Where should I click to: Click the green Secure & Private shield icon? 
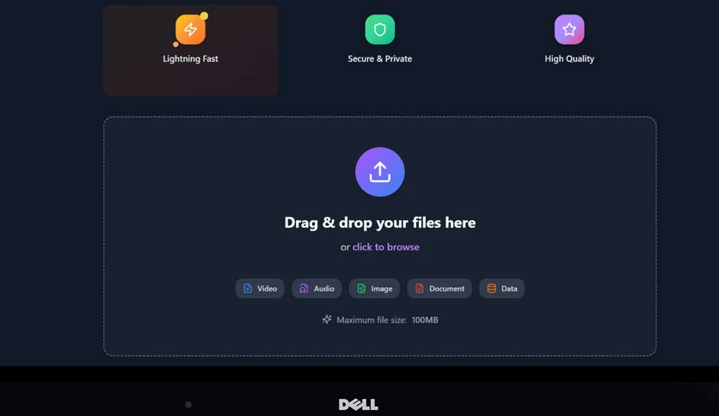[379, 30]
